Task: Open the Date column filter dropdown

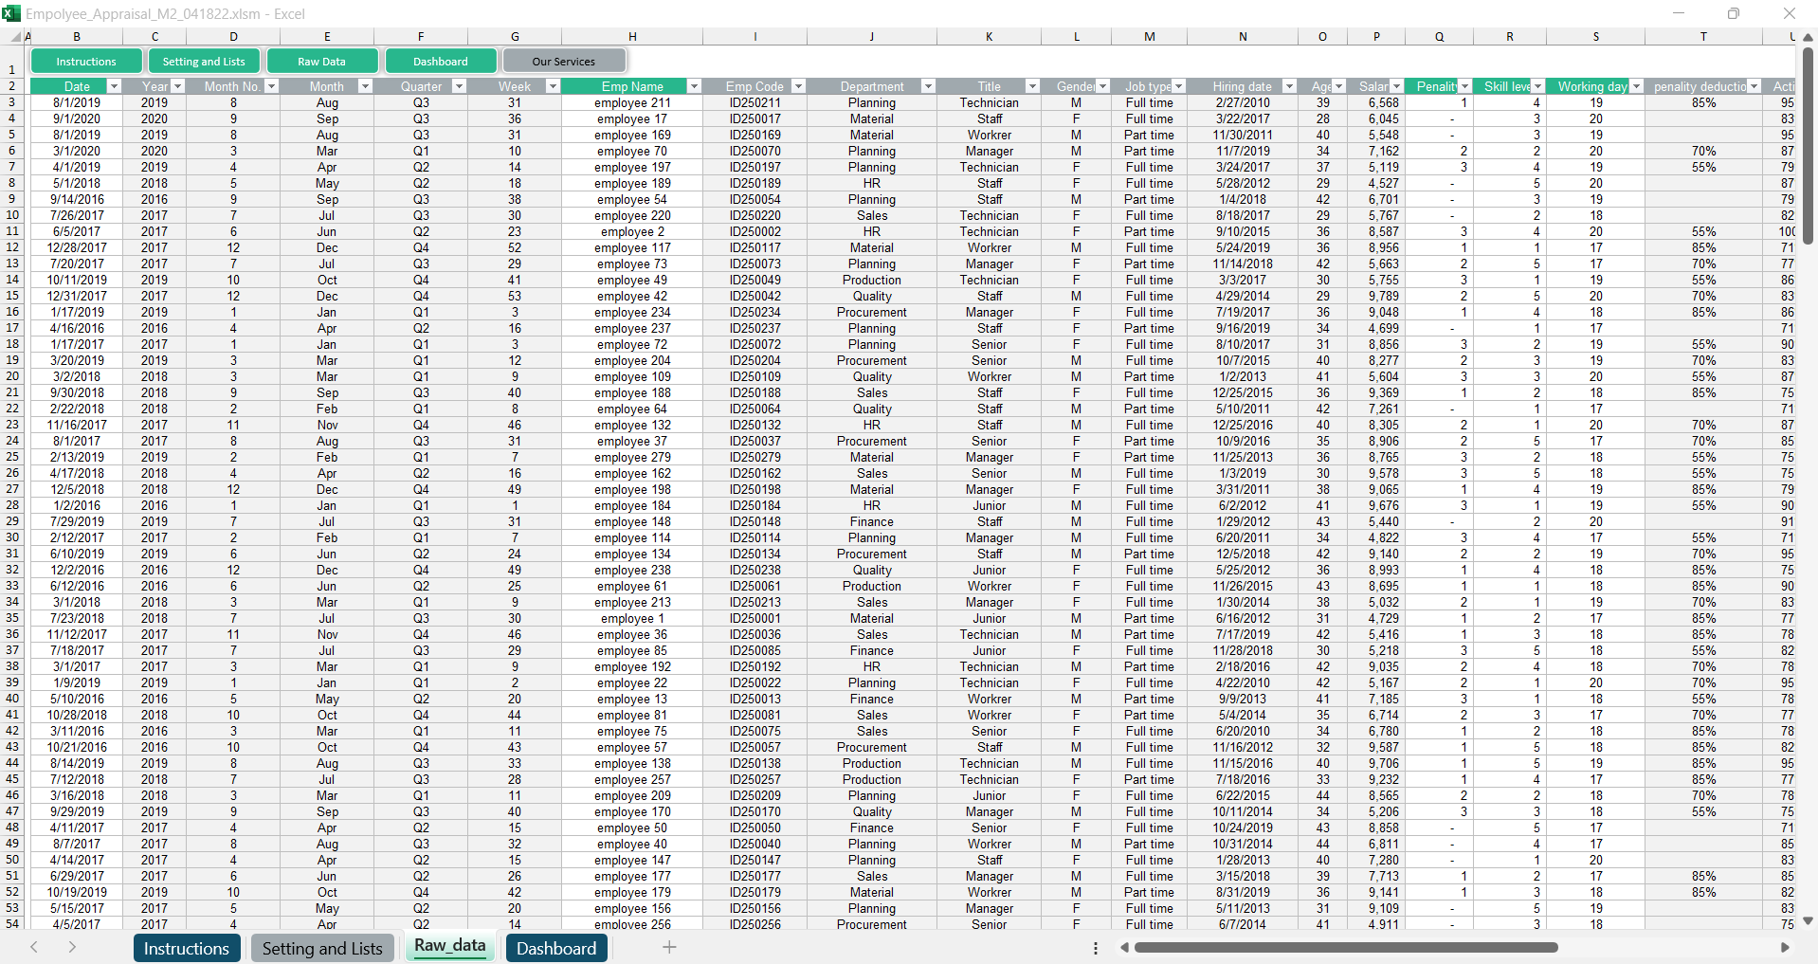Action: [115, 86]
